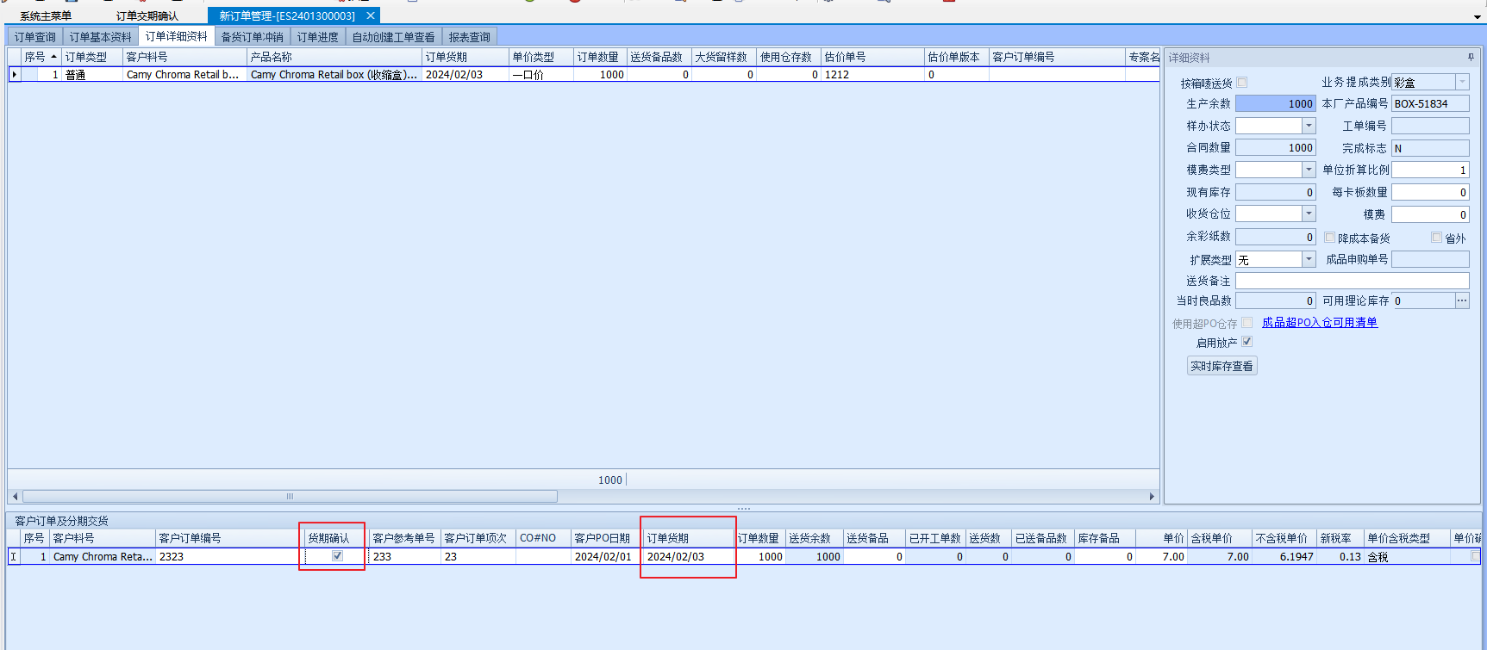Click the 估价单号 column header
Screen dimensions: 1487x650
872,57
